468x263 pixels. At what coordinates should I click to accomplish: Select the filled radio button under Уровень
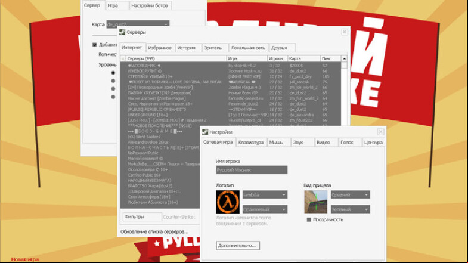point(113,73)
